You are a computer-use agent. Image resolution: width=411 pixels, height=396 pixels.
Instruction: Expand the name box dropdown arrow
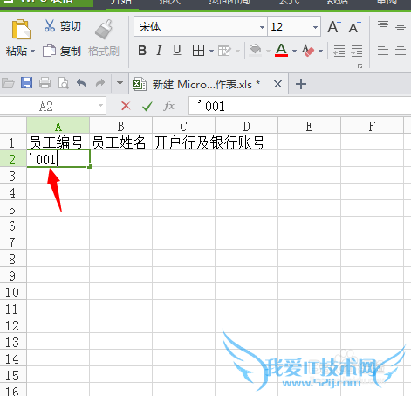100,106
